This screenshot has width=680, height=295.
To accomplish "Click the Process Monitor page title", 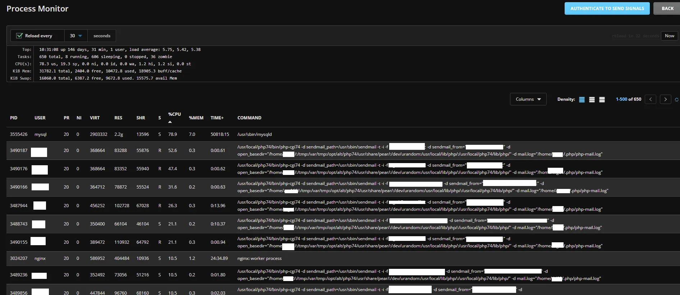I will 37,9.
